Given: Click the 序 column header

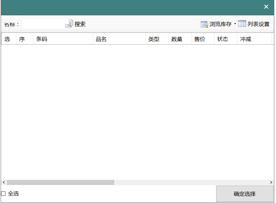Looking at the screenshot, I should [21, 39].
